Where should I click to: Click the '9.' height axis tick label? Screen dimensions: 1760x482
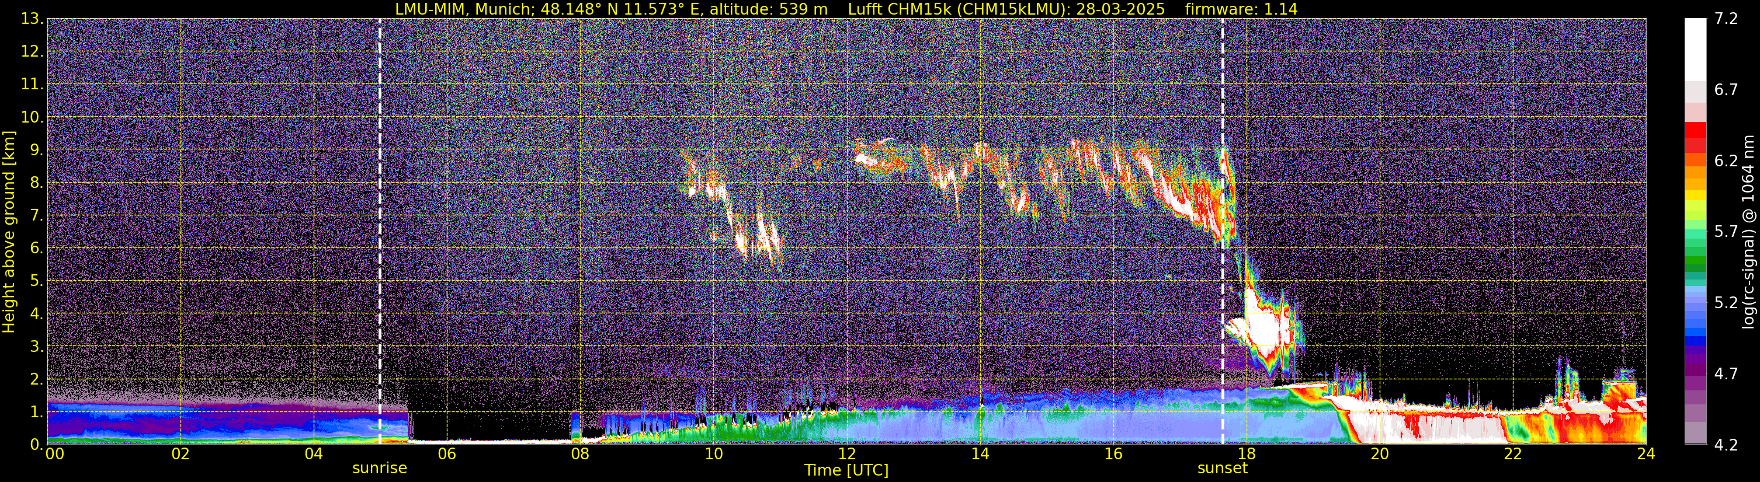coord(37,150)
